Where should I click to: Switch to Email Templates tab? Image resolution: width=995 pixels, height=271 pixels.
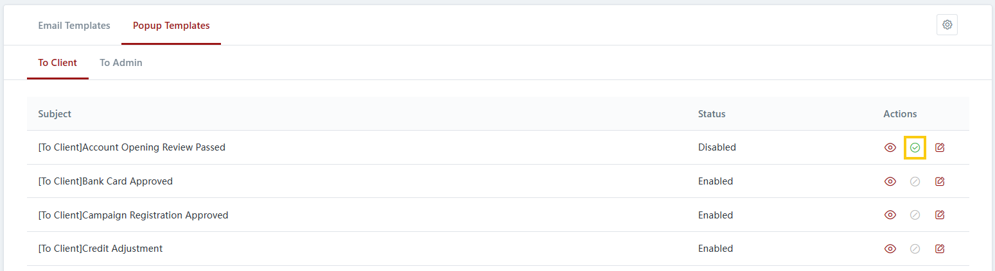tap(74, 26)
